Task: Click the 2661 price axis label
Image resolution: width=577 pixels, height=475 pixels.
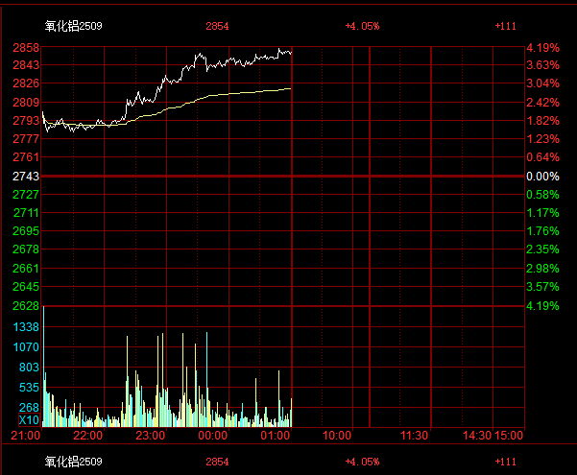Action: click(26, 269)
